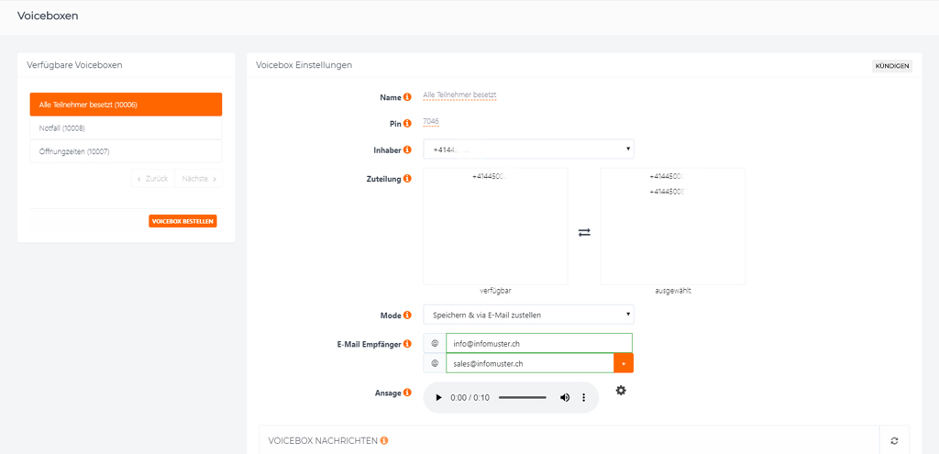Select the Notfall (10008) voicebox

pyautogui.click(x=126, y=128)
